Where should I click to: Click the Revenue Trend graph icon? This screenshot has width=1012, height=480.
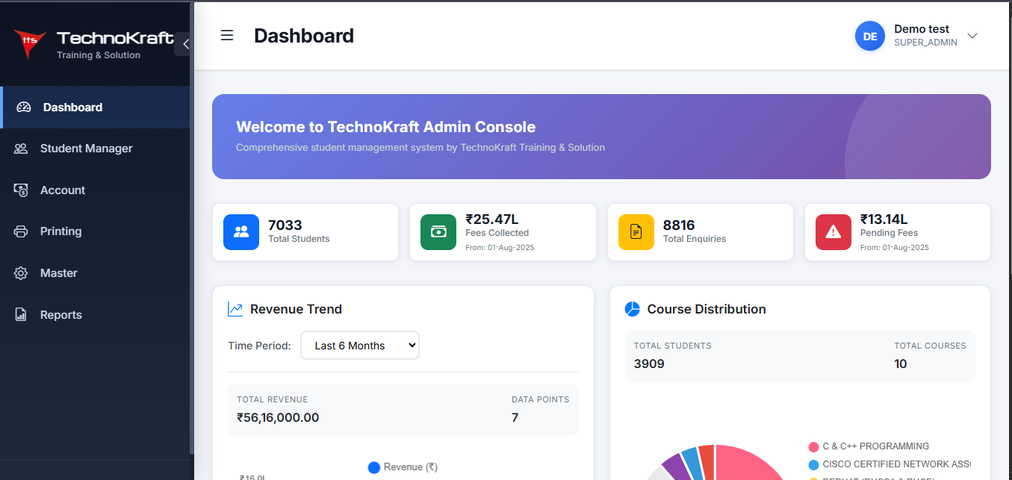235,309
